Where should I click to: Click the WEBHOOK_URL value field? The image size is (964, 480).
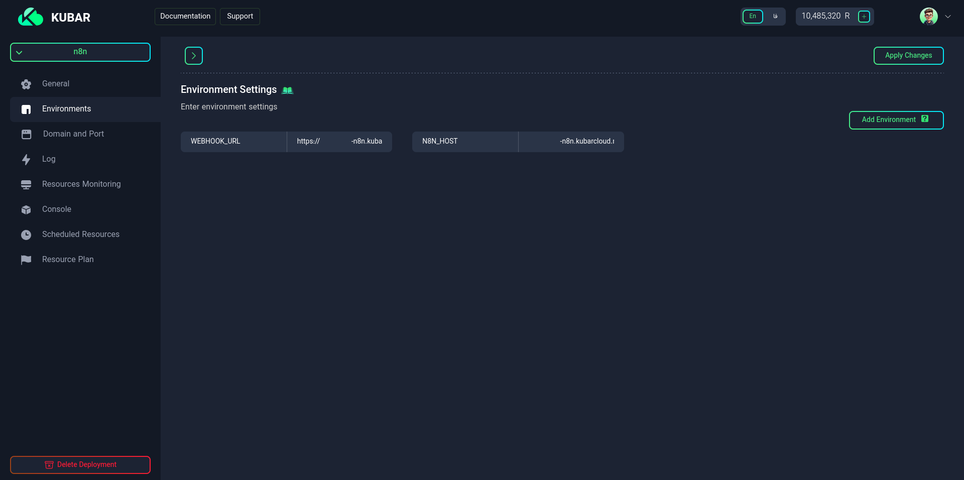[339, 142]
